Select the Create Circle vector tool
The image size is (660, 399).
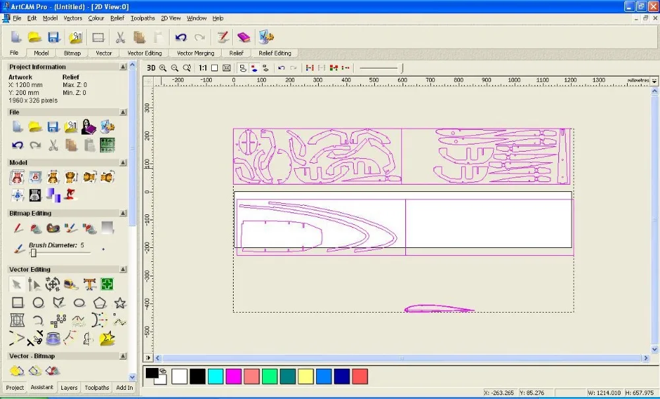[38, 303]
